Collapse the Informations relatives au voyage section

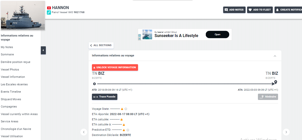point(275,56)
